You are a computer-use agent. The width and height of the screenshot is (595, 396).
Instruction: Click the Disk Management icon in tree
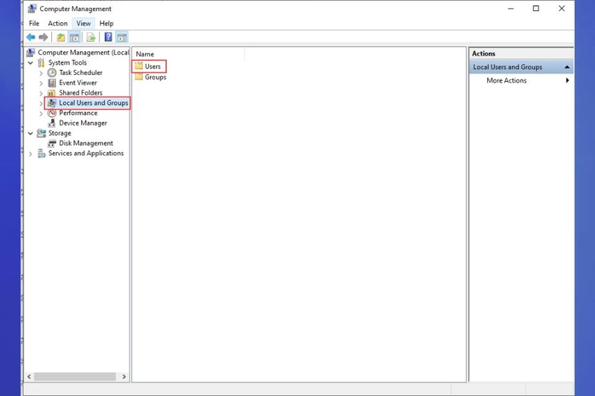[x=52, y=143]
